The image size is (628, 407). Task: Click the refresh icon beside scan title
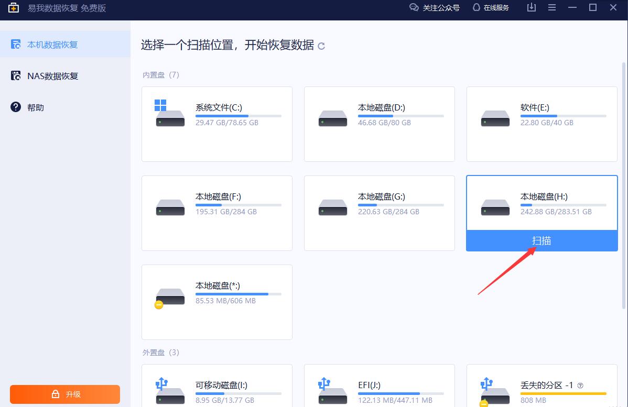click(x=321, y=46)
